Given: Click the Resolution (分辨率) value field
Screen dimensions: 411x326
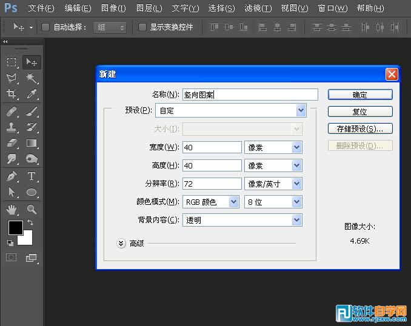Looking at the screenshot, I should [212, 184].
